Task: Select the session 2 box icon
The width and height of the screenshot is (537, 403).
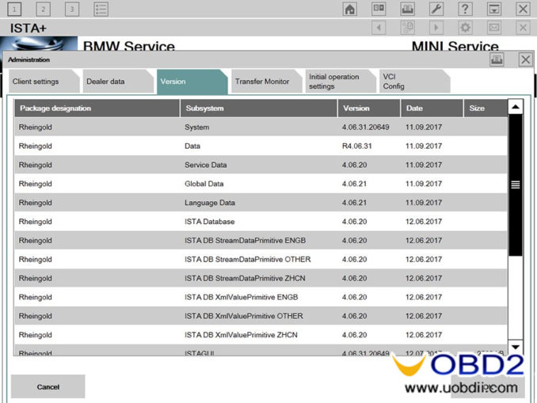Action: (44, 10)
